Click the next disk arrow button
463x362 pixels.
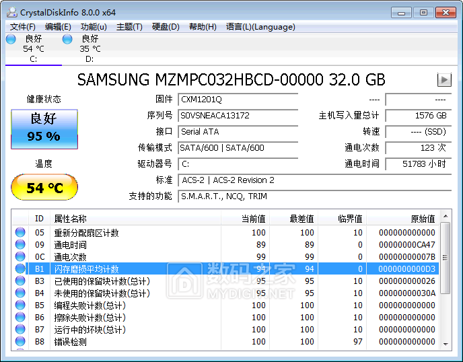pos(444,79)
